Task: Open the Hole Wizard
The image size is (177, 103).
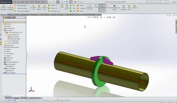Action: coord(39,7)
